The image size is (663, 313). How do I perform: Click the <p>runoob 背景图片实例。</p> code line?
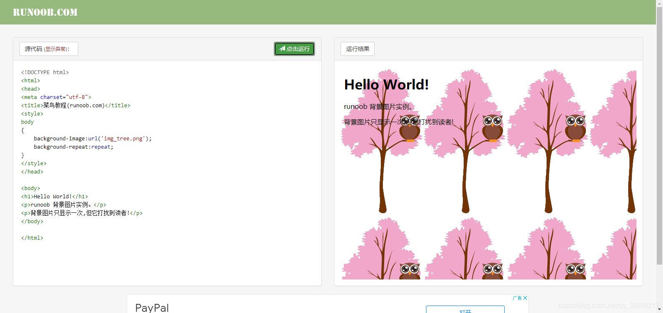[64, 205]
